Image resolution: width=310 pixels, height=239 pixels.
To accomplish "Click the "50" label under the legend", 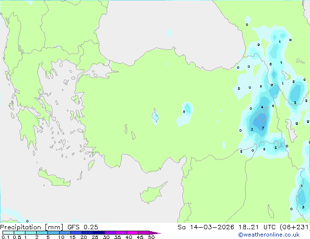I will (x=151, y=237).
